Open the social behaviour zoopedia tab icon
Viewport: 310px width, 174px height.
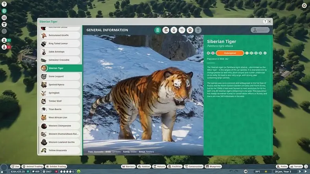(x=182, y=30)
